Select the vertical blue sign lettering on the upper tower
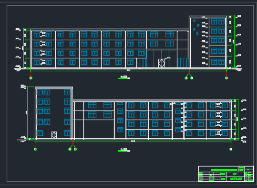The height and width of the screenshot is (188, 257). click(196, 27)
